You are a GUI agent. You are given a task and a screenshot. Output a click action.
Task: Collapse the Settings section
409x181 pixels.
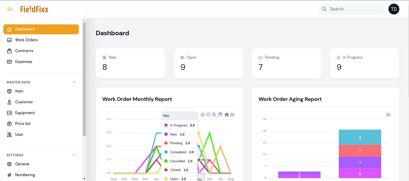tap(74, 155)
